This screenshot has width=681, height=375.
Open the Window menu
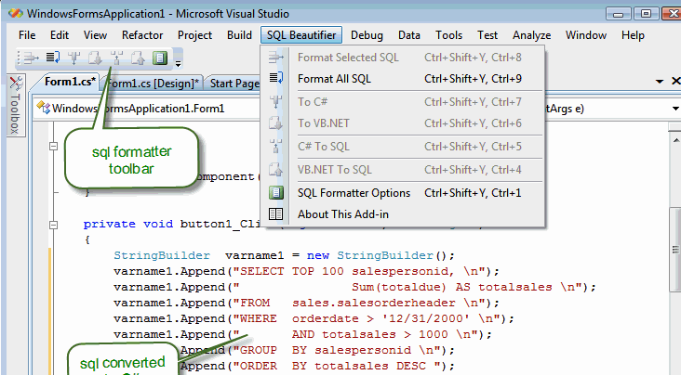coord(586,35)
